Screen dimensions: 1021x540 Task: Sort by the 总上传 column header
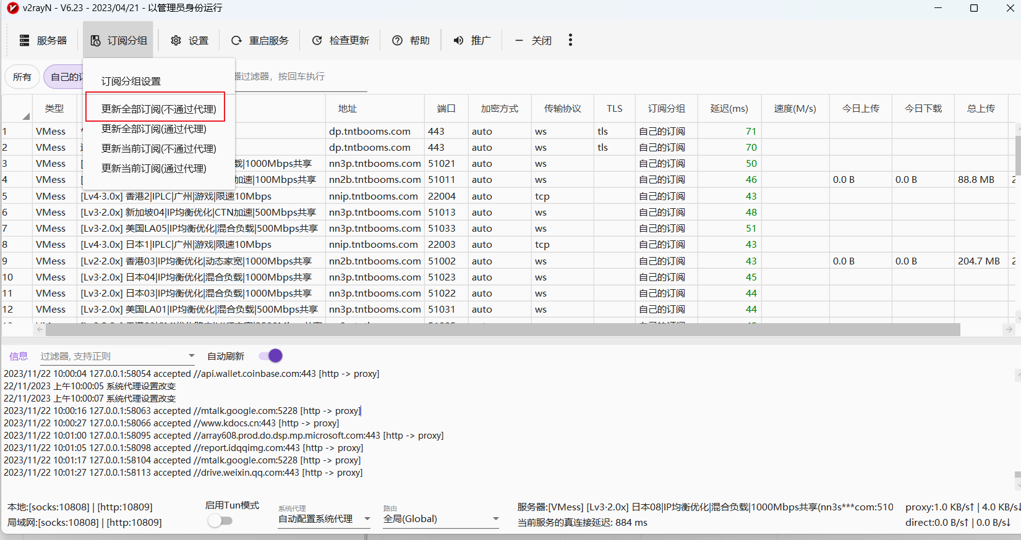tap(981, 109)
